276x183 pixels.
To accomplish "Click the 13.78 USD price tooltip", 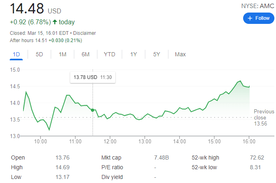I will 93,77.
